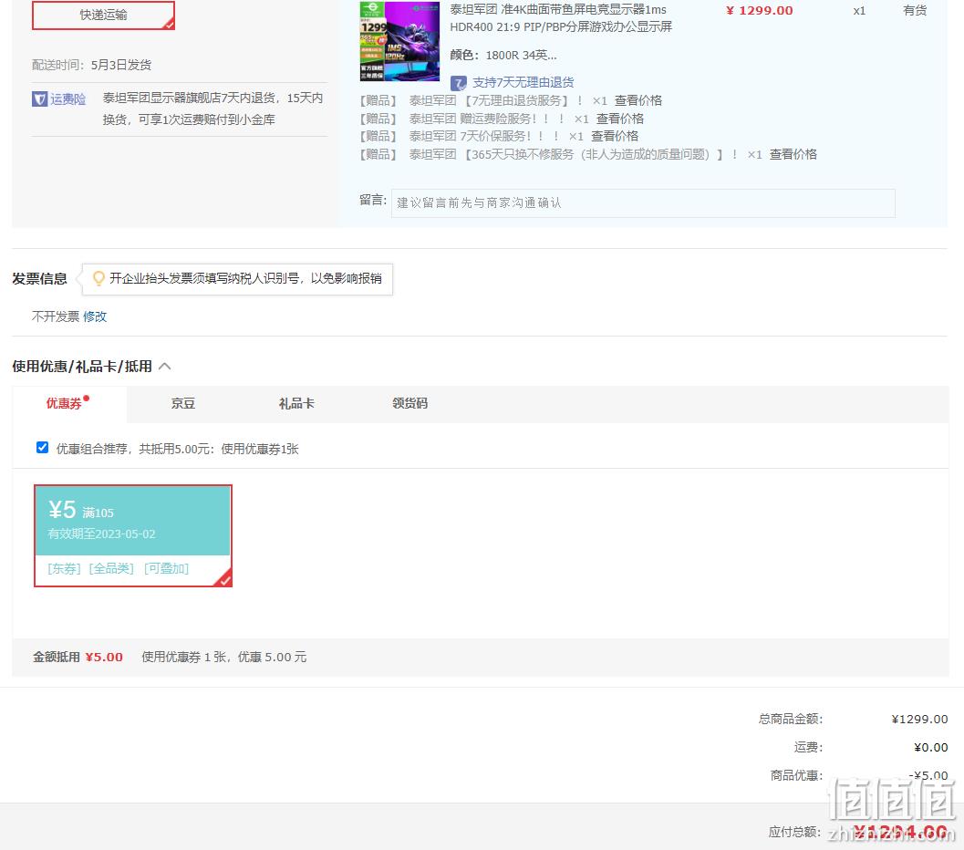Select the 快递运输 shipping option
The height and width of the screenshot is (850, 964).
pos(103,15)
